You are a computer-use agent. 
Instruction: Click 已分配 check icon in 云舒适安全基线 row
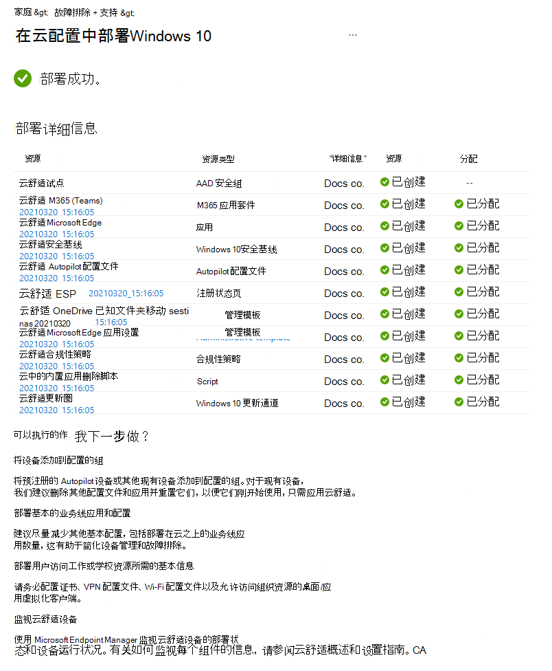[x=459, y=247]
